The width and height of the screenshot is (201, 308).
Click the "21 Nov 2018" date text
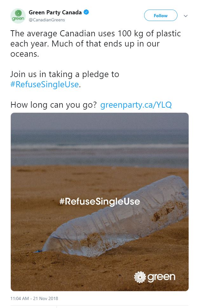46,298
